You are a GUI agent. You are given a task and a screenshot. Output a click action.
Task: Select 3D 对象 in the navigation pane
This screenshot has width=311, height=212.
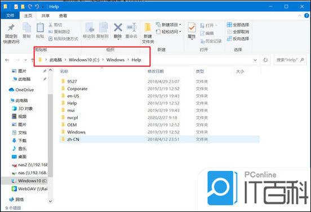click(x=23, y=109)
